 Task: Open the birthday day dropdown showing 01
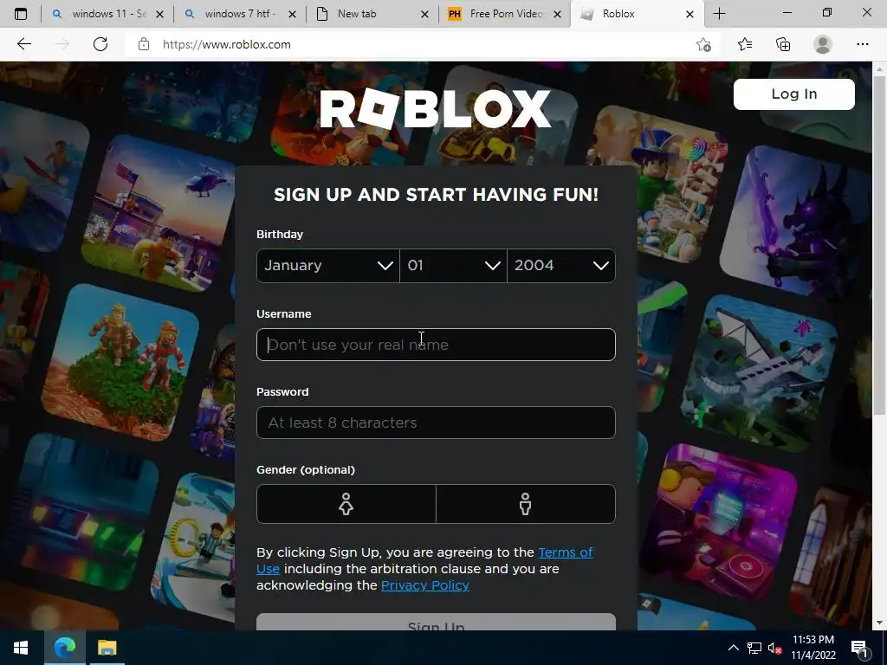pyautogui.click(x=453, y=265)
